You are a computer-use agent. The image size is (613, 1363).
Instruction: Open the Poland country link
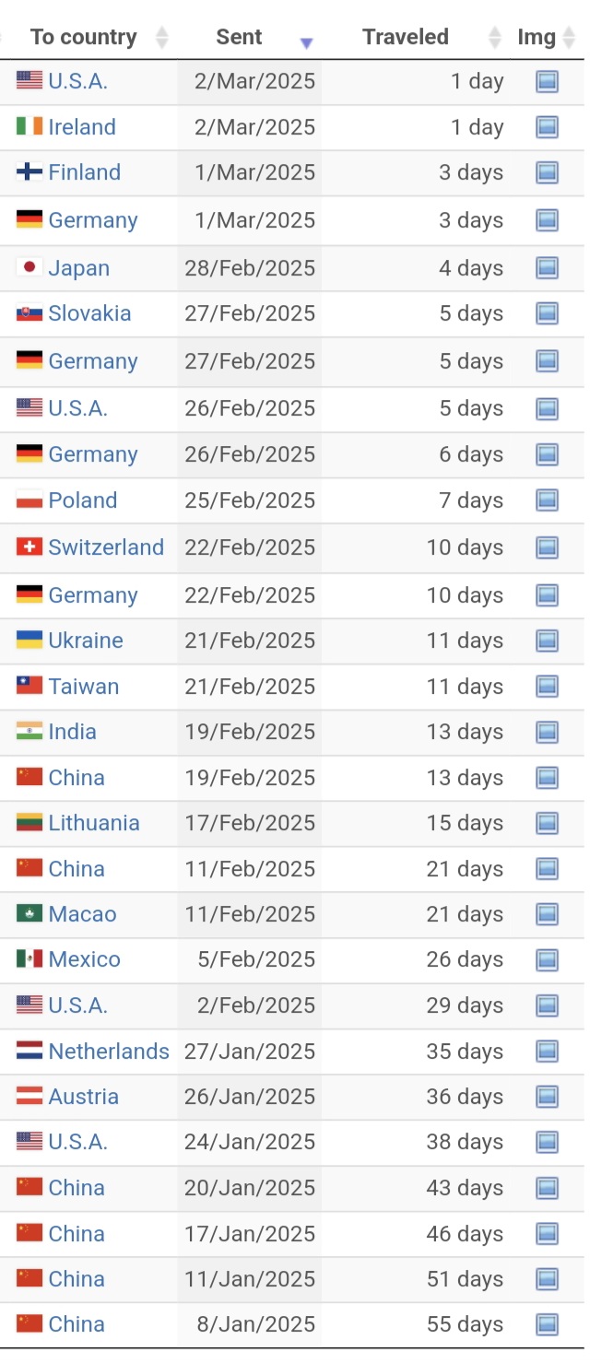(83, 500)
